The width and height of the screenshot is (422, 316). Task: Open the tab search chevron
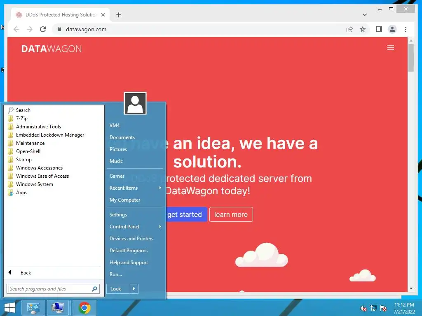(x=364, y=15)
